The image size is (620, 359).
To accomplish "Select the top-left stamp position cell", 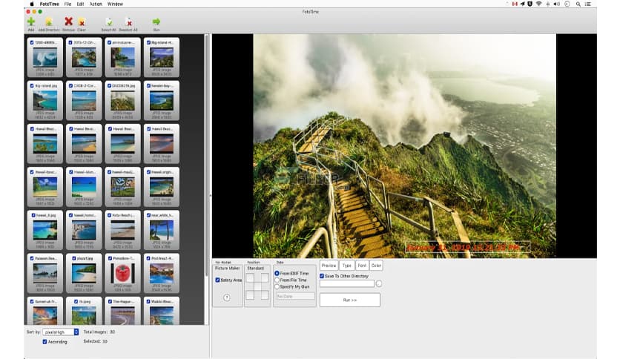I will pyautogui.click(x=250, y=278).
